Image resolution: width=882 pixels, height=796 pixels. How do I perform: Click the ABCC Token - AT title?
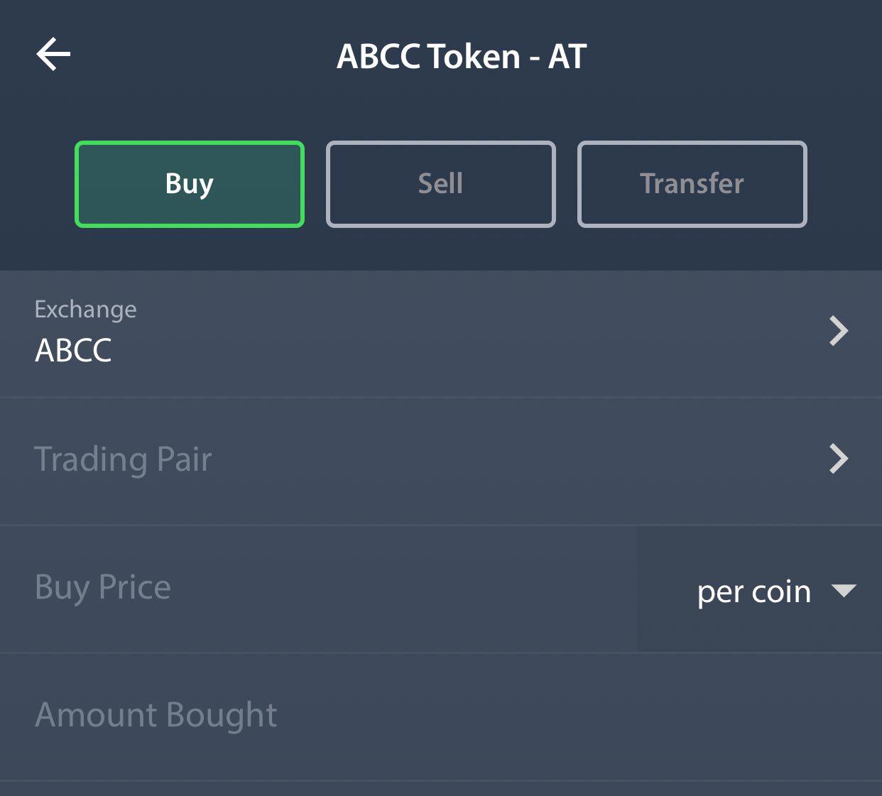[x=462, y=57]
